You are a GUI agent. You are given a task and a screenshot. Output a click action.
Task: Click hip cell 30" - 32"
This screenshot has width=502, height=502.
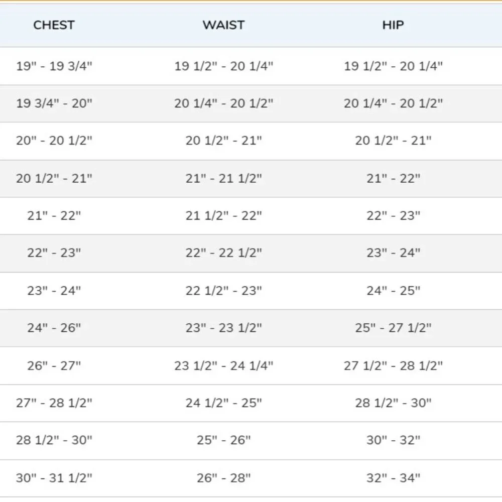point(393,440)
